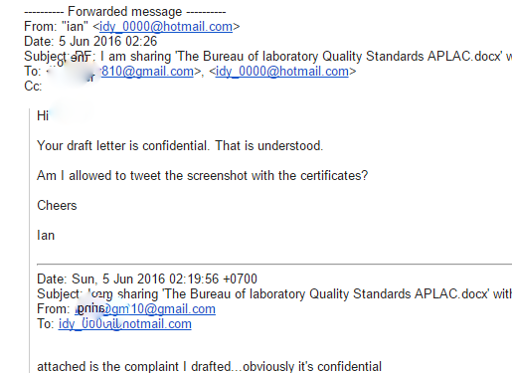Click the quoted Subject line in lower message
Viewport: 512px width, 373px height.
274,294
